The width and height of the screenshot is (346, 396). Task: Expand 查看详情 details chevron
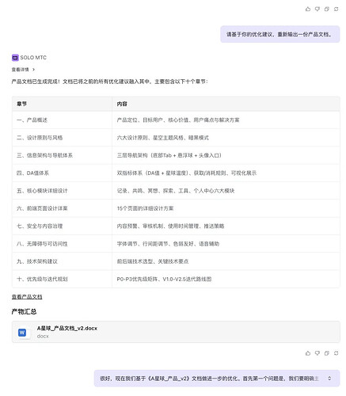pos(33,70)
